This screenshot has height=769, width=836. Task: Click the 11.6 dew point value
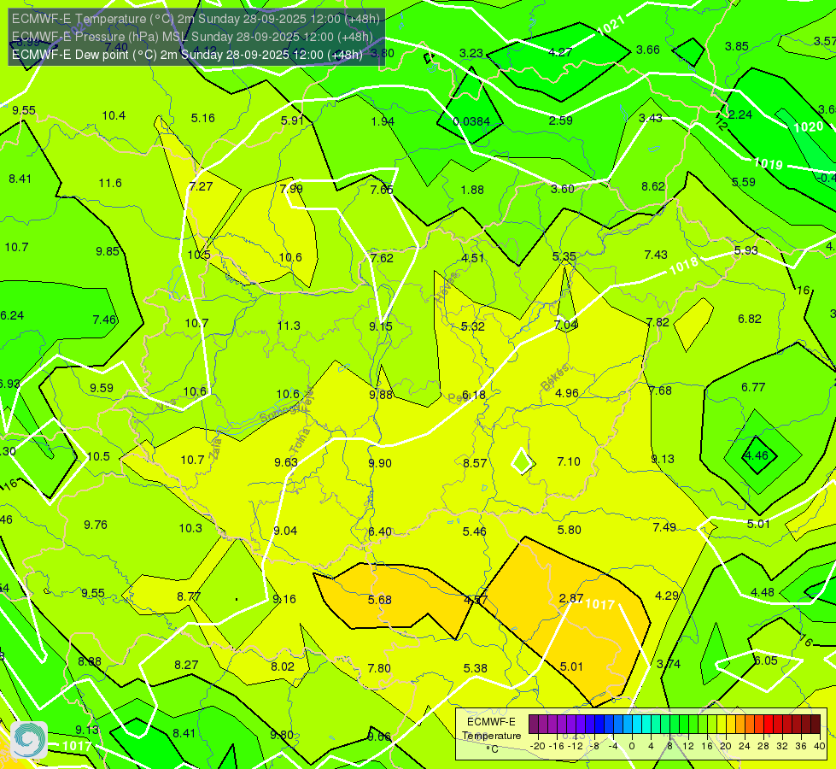(x=110, y=183)
